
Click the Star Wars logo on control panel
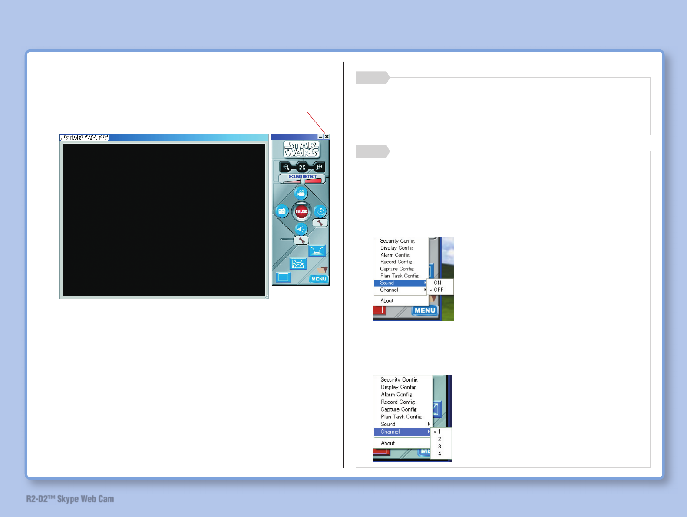(x=301, y=149)
